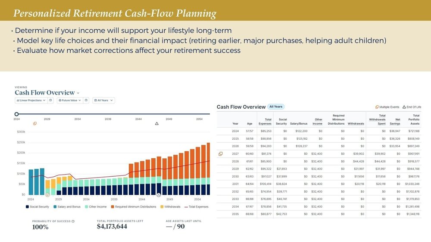Toggle the Salary and Bonus legend series
The height and width of the screenshot is (242, 431).
(68, 207)
